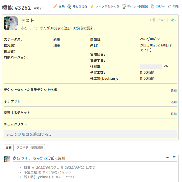Viewport: 182px width, 182px height.
Task: Click the trash can delete icon
Action: [x=169, y=6]
